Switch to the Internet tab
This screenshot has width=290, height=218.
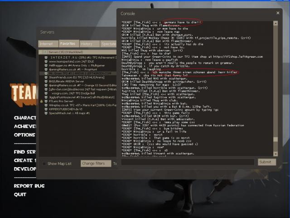[x=47, y=44]
